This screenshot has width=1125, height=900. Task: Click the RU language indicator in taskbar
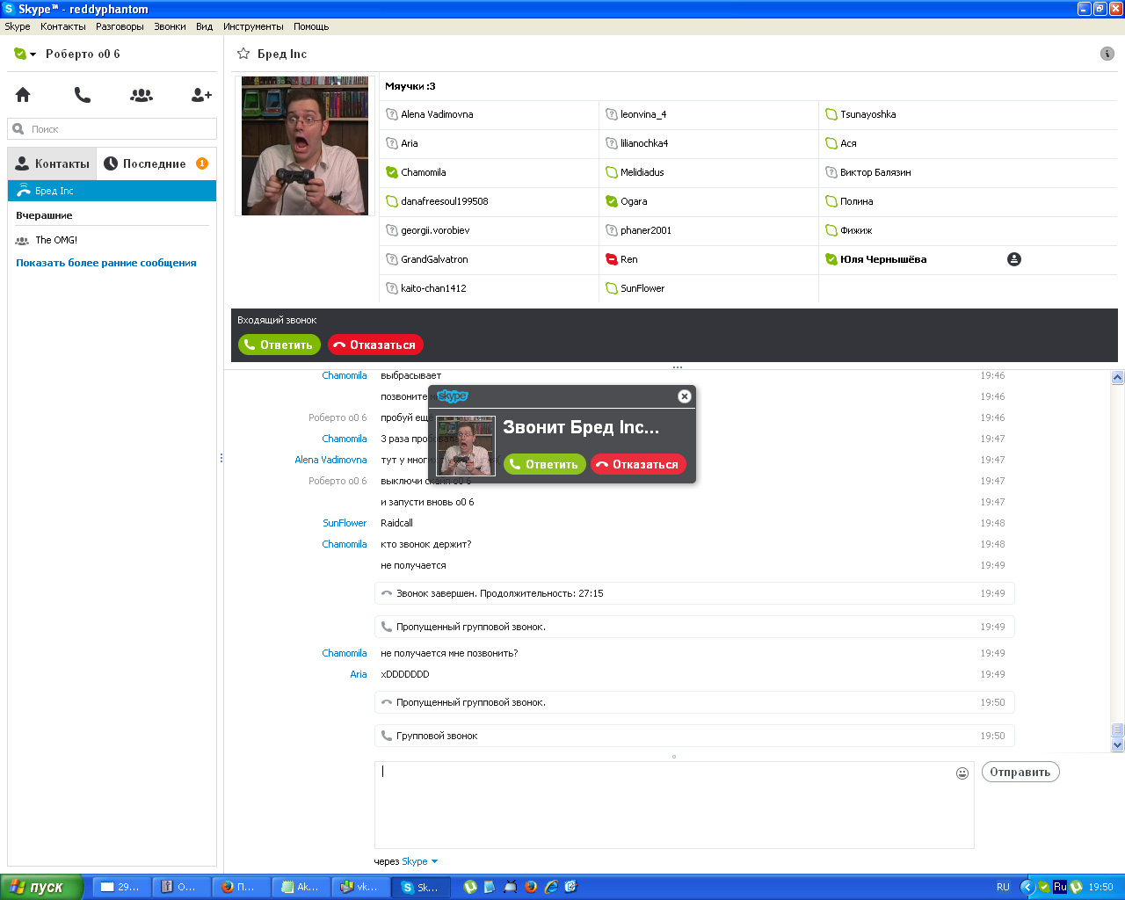[1003, 887]
